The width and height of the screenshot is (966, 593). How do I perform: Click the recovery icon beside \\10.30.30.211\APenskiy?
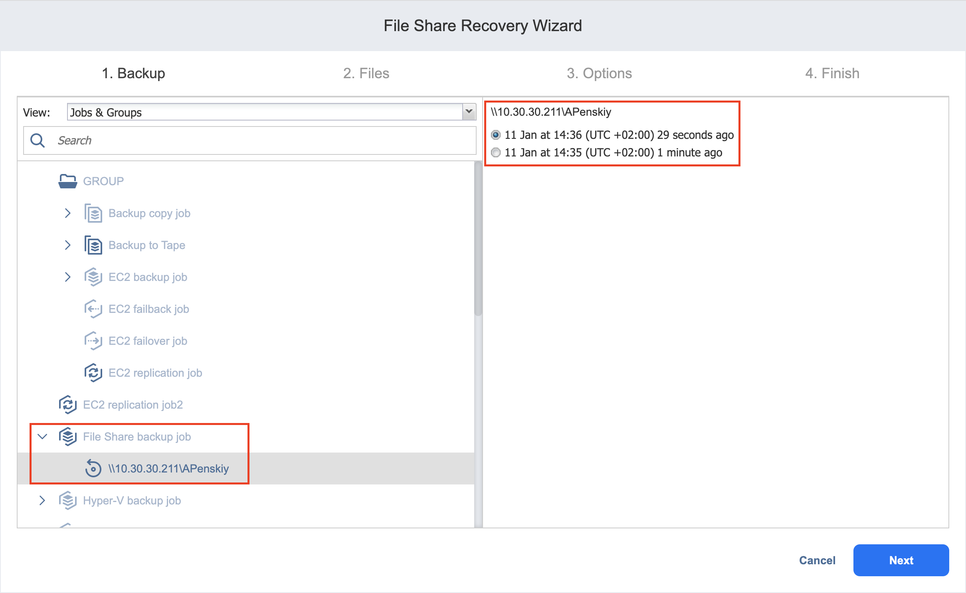(x=93, y=468)
